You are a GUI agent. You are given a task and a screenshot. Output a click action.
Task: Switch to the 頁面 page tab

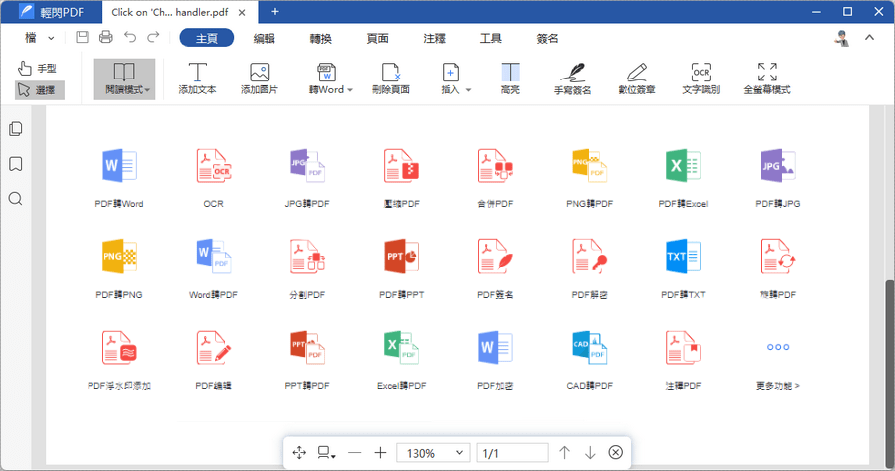377,38
